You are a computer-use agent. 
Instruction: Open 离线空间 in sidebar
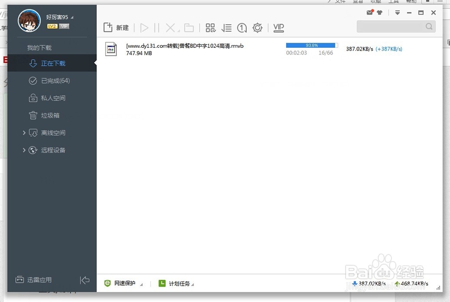pyautogui.click(x=53, y=133)
